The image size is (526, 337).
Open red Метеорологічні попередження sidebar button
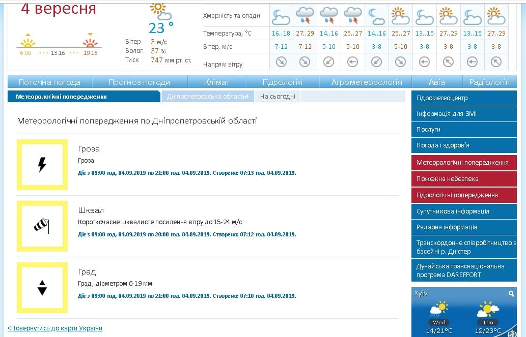tap(464, 163)
